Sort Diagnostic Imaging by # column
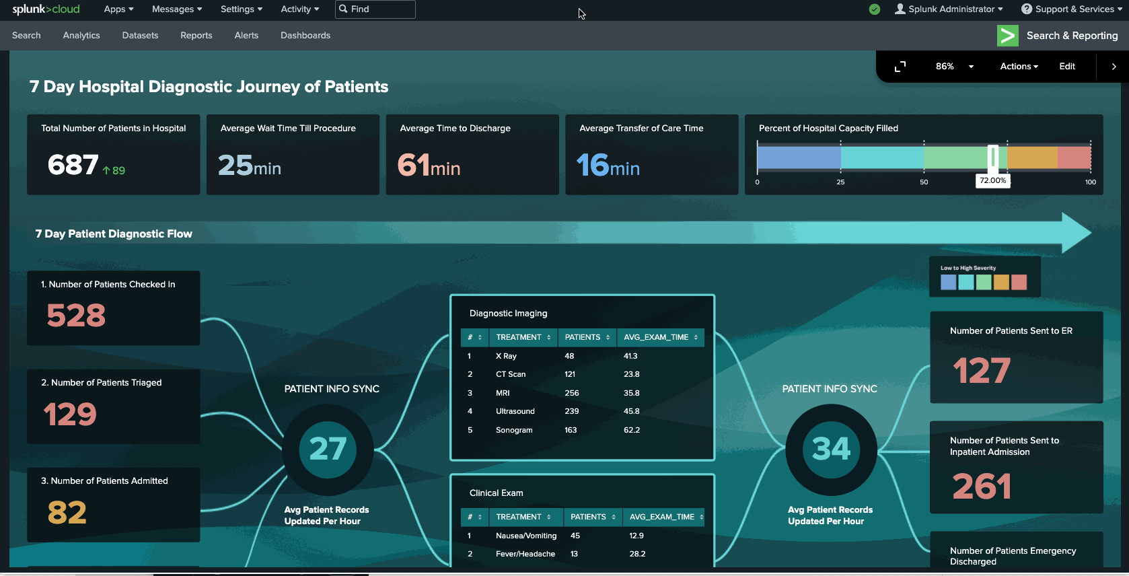 (x=474, y=337)
